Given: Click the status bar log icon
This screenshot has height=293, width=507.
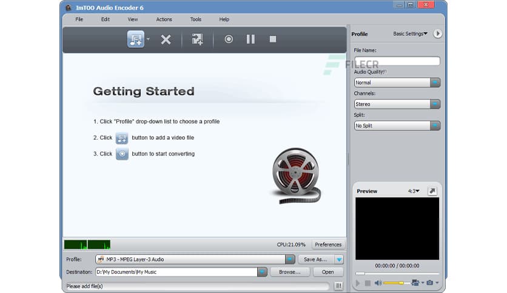Looking at the screenshot, I should [x=338, y=286].
